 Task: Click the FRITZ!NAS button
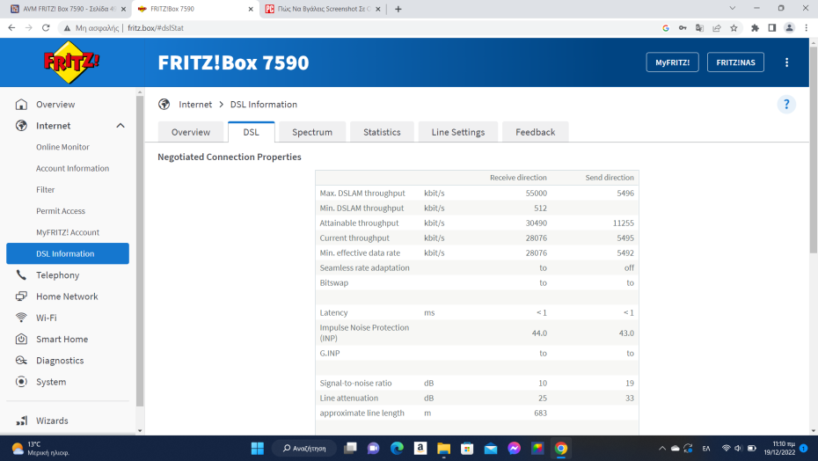click(735, 62)
